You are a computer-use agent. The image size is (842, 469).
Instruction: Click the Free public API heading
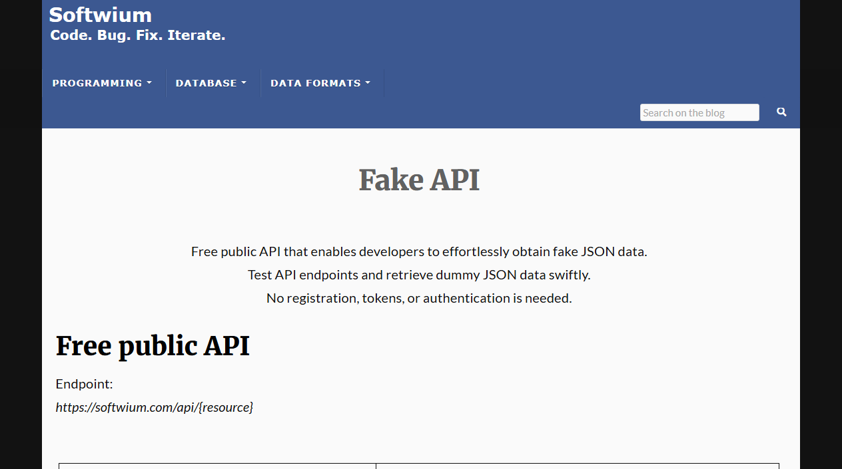(153, 346)
